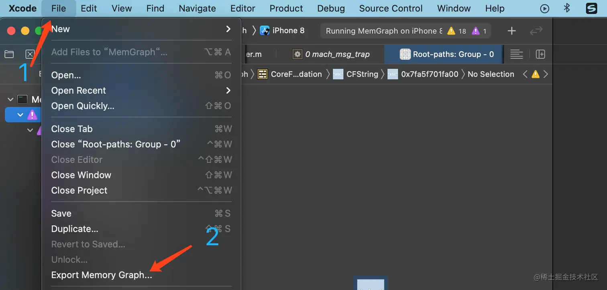Switch to the 0 mach_msg_trap tab

coord(332,54)
